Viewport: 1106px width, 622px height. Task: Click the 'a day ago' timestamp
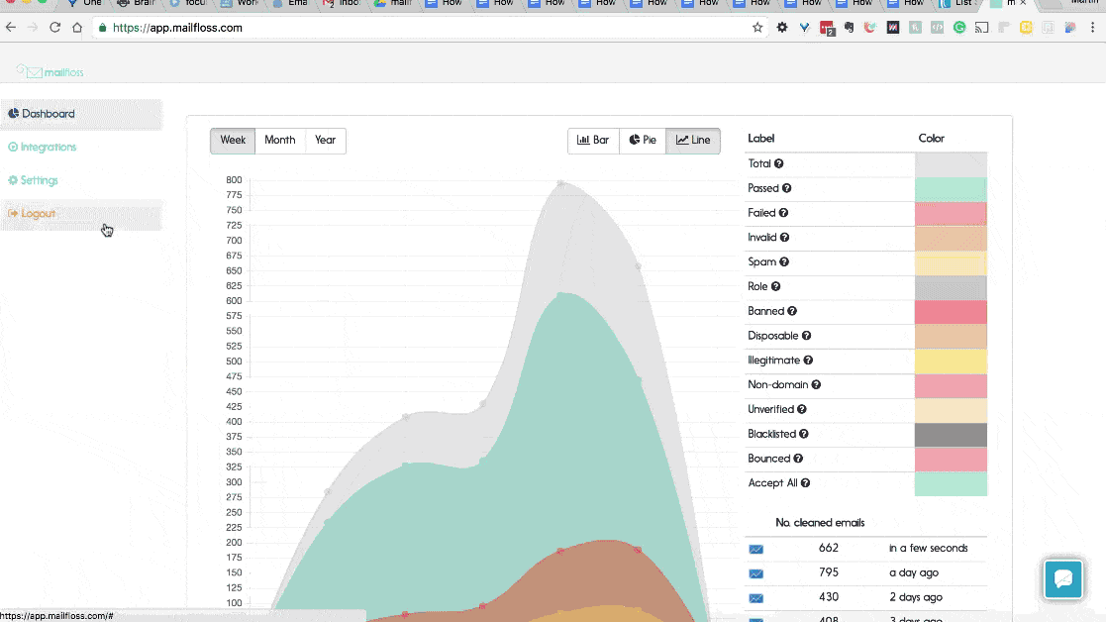(x=914, y=573)
